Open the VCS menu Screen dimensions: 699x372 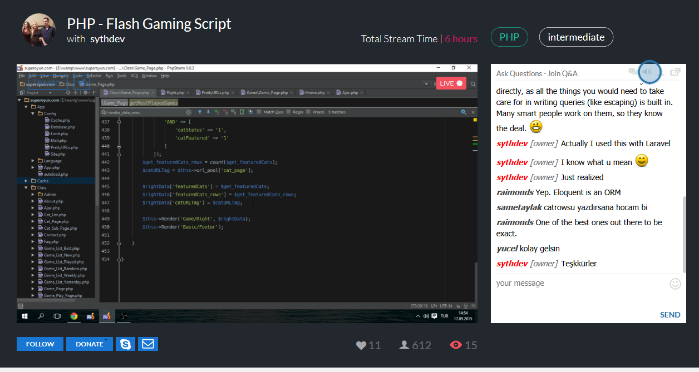coord(133,76)
